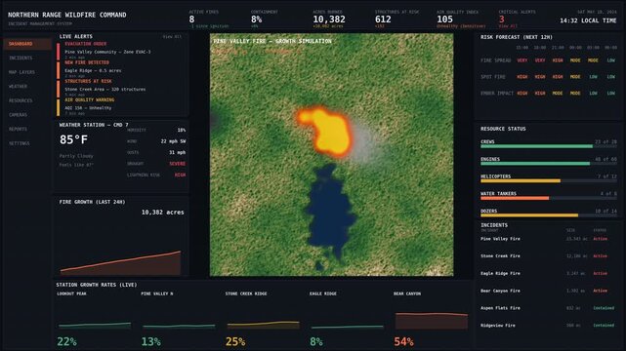Click the Crews resource bar
The image size is (626, 351).
549,146
